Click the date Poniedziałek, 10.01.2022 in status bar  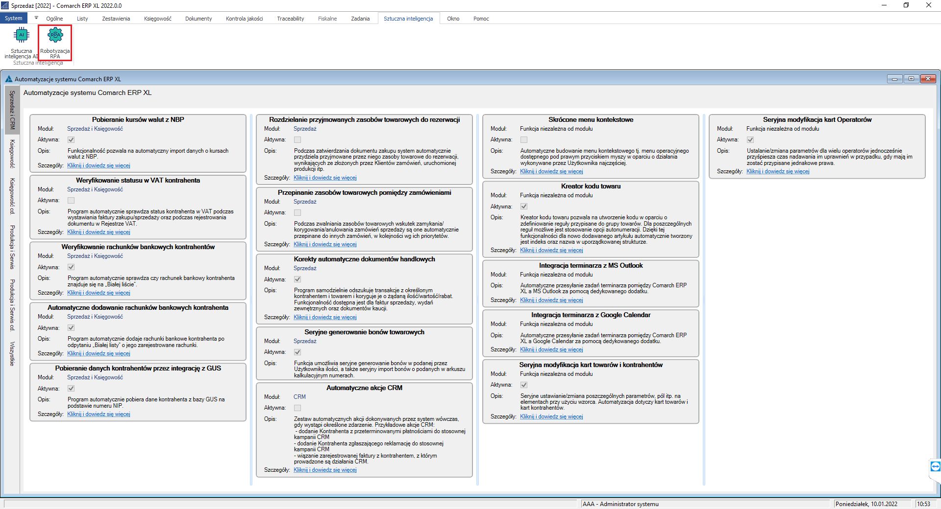(x=866, y=504)
